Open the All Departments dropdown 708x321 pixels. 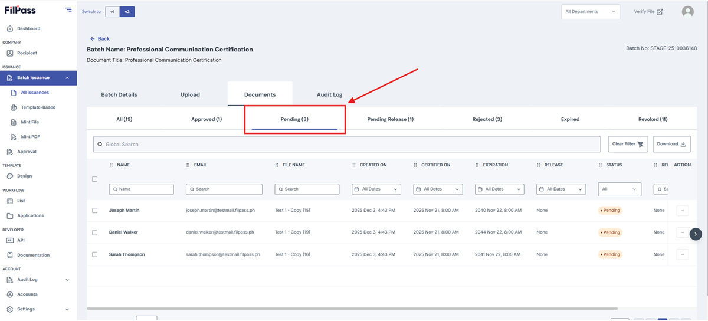point(591,12)
